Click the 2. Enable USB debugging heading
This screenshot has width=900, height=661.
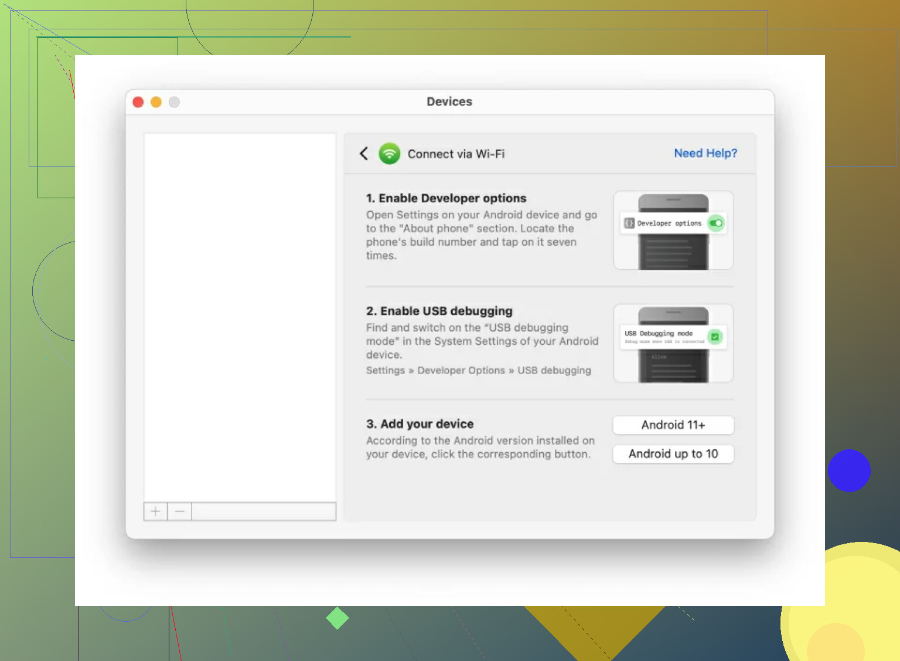pyautogui.click(x=439, y=311)
